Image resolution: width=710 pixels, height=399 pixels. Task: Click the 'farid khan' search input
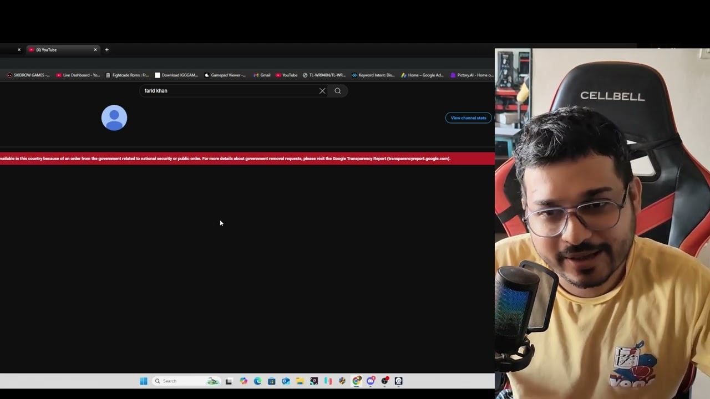(x=229, y=91)
